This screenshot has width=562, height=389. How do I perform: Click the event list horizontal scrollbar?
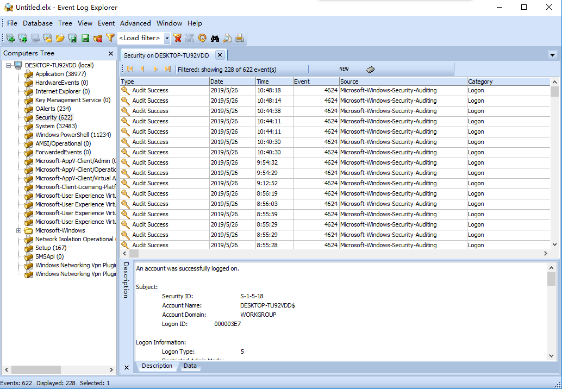337,254
